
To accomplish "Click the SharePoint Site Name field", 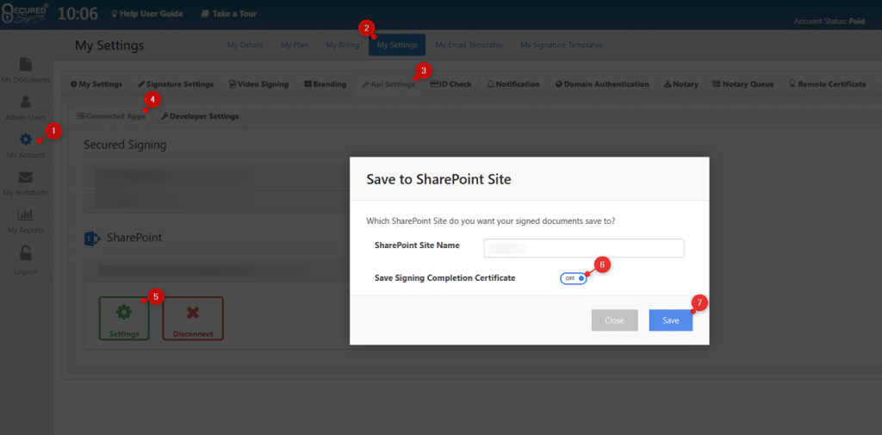I will (x=584, y=248).
